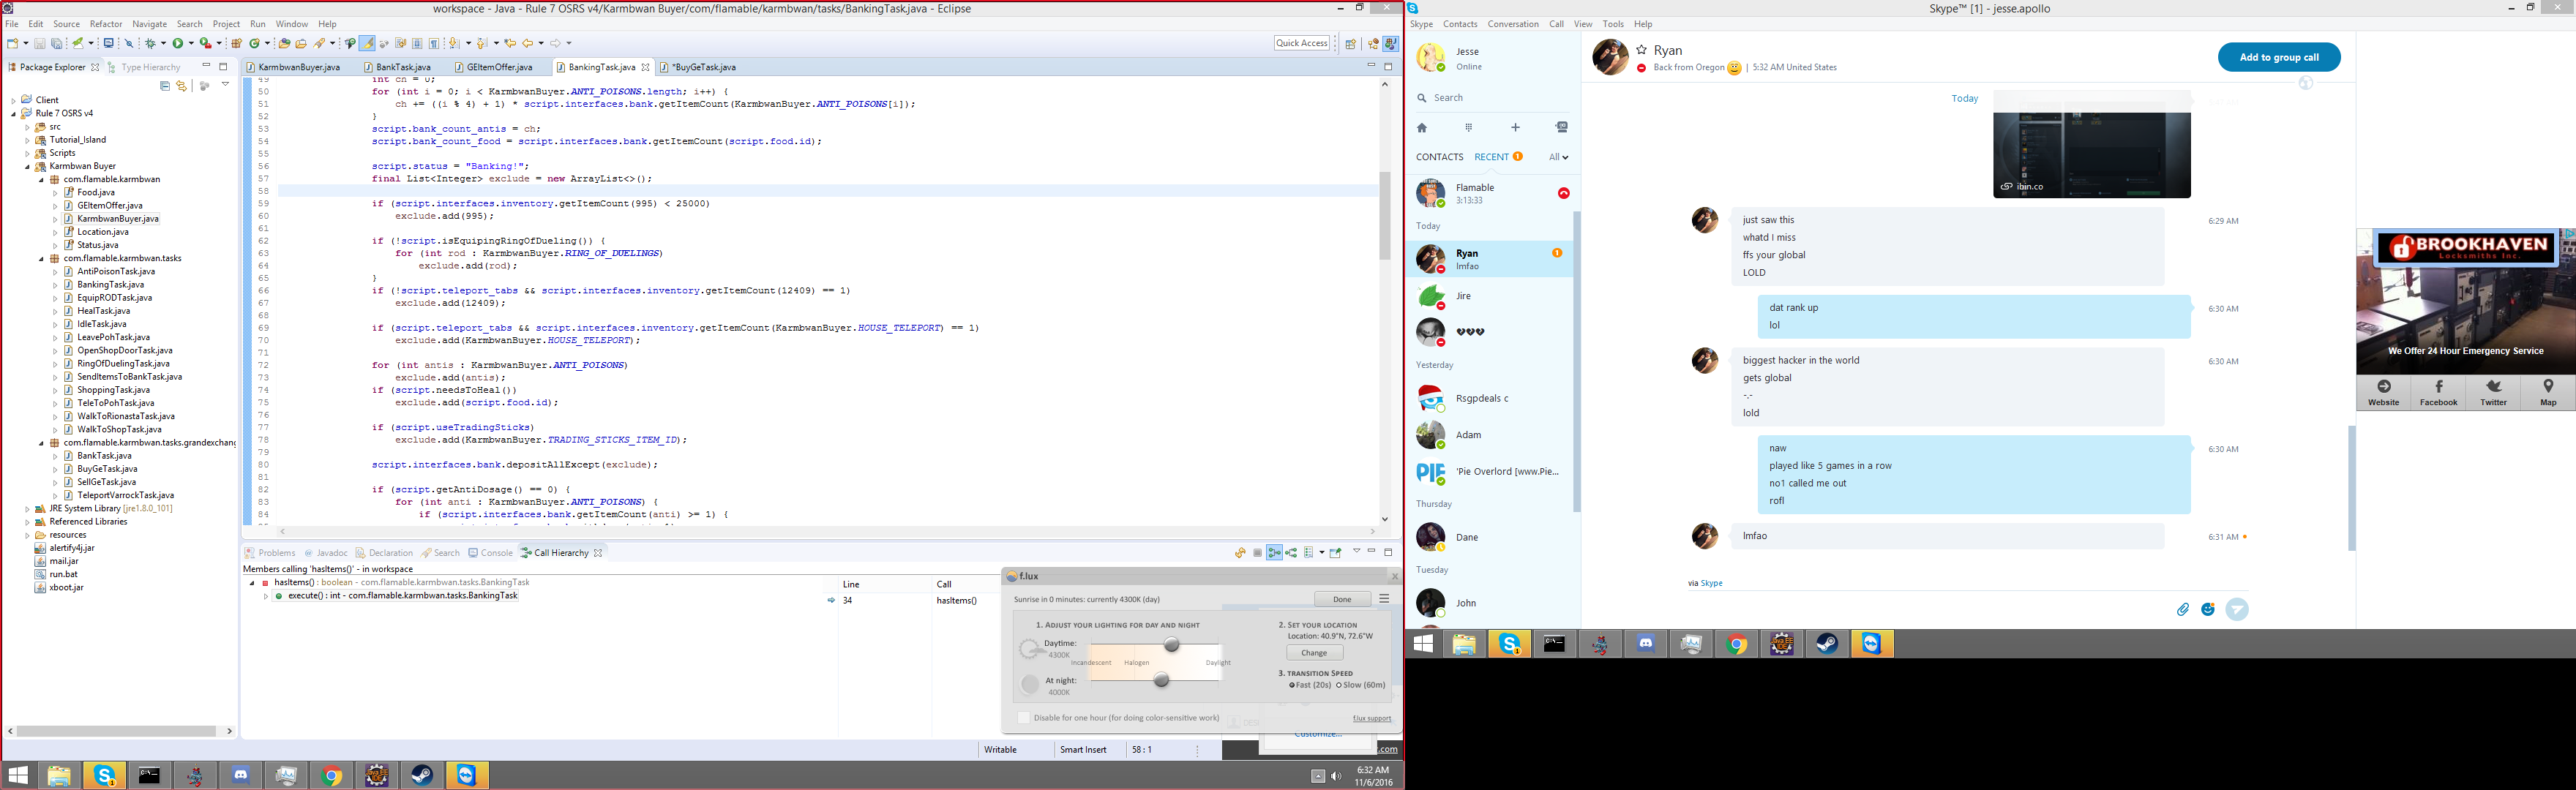
Task: Collapse the Karmbwan Buyer folder node
Action: tap(28, 166)
